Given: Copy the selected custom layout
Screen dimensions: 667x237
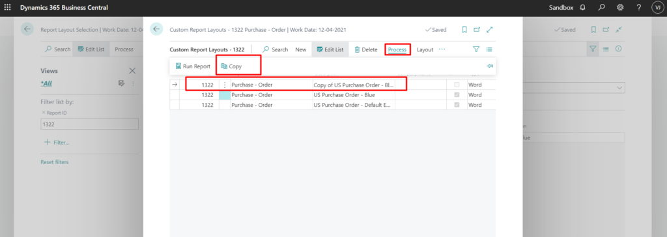Looking at the screenshot, I should coord(231,66).
